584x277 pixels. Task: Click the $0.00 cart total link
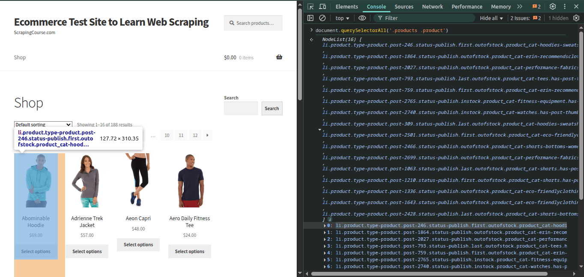(230, 58)
